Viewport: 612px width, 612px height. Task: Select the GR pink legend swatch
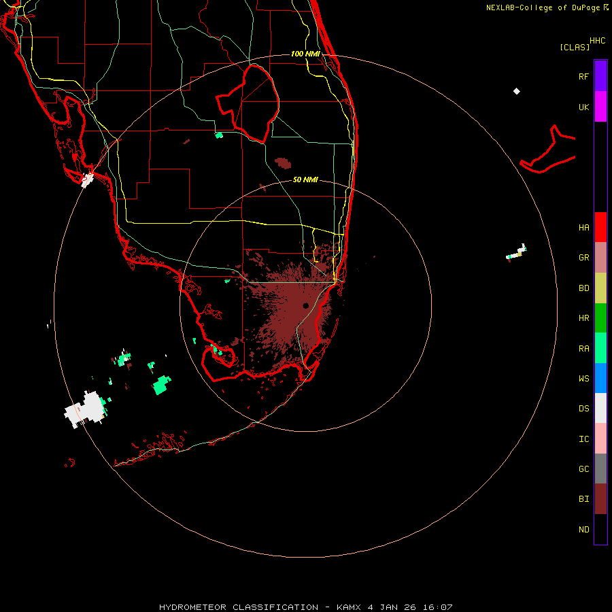coord(600,257)
